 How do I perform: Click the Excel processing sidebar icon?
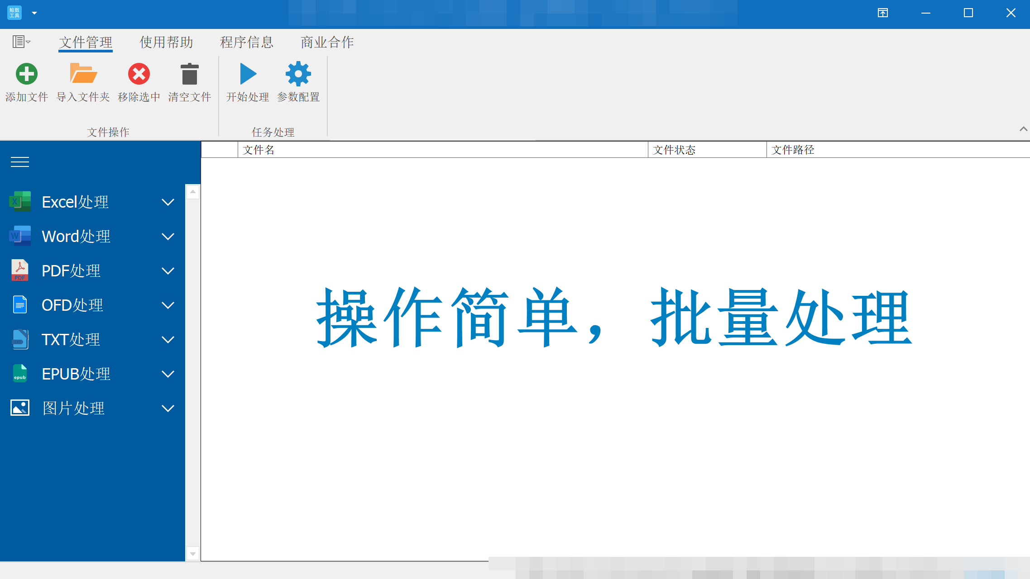pos(20,202)
